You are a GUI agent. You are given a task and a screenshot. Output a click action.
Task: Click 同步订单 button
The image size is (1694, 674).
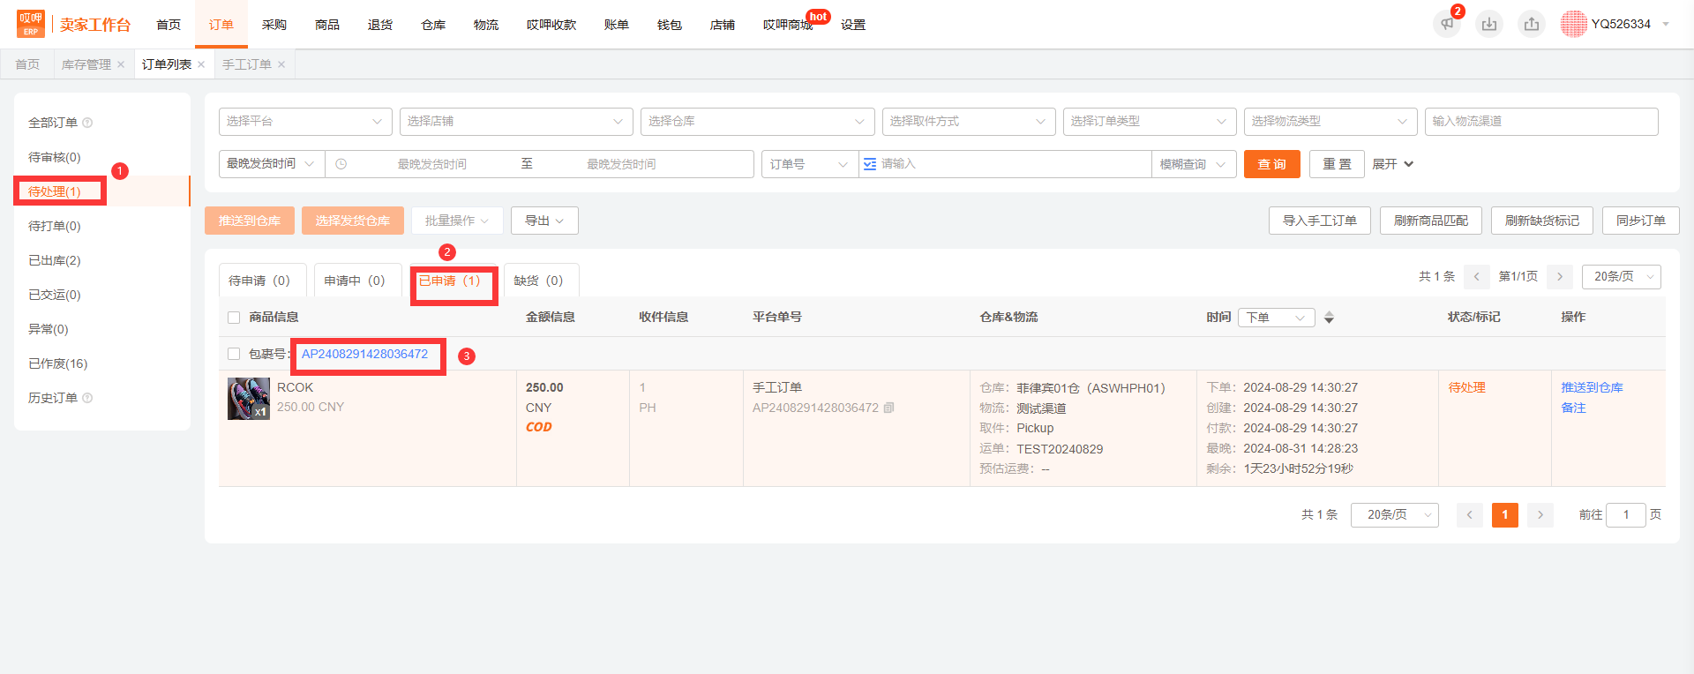[1641, 221]
